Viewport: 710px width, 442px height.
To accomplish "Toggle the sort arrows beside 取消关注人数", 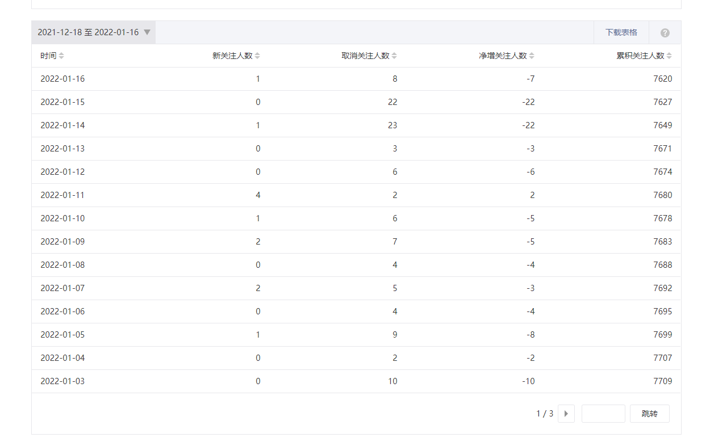I will click(394, 56).
